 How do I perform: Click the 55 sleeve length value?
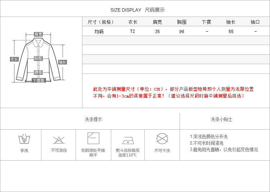pyautogui.click(x=231, y=32)
